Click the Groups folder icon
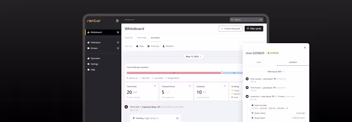Viewport: 352px width, 122px height. click(x=88, y=48)
